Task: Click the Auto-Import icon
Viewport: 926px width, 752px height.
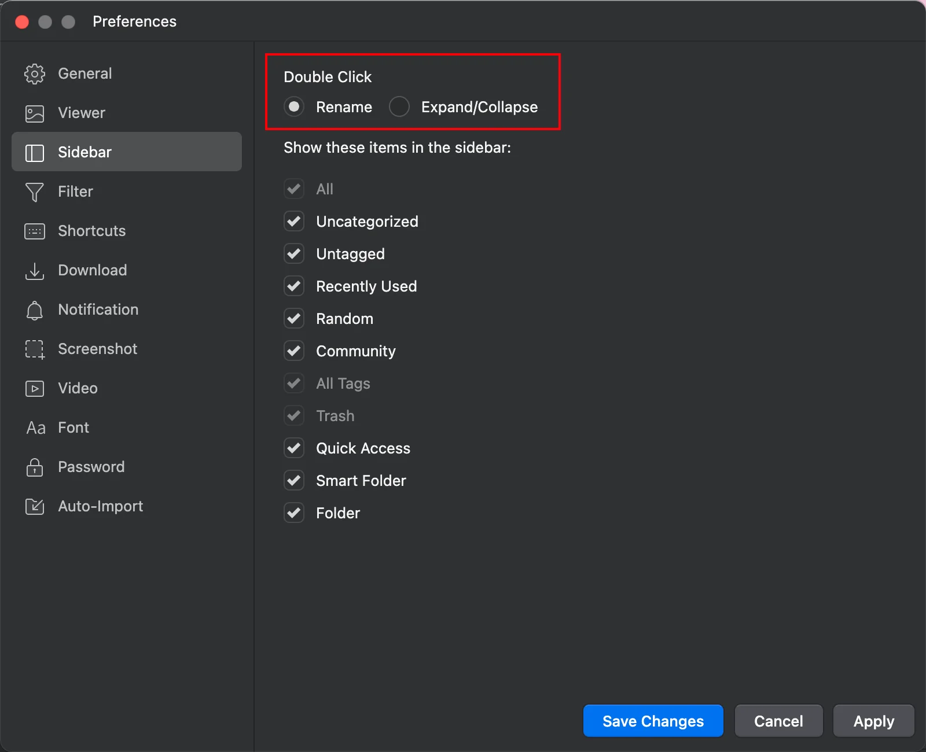Action: coord(35,506)
